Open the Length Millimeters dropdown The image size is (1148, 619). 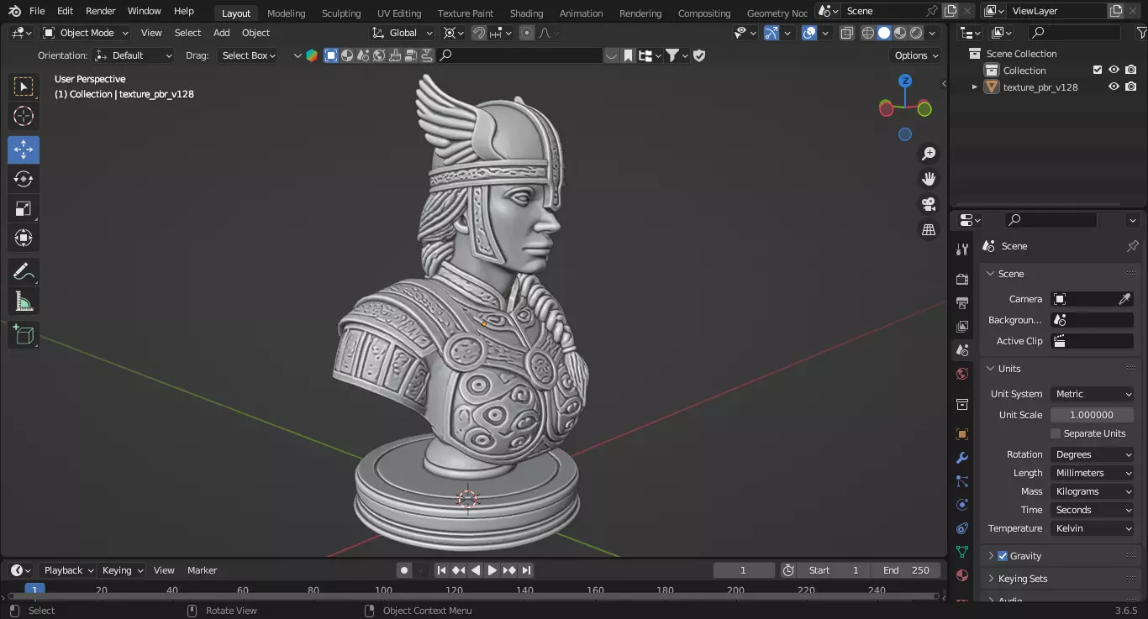(1093, 473)
